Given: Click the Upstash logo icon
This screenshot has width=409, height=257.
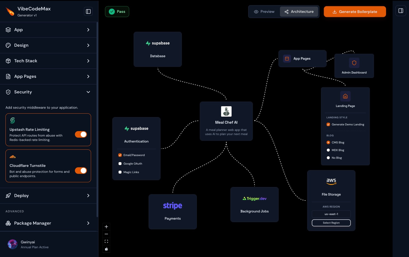Looking at the screenshot, I should pyautogui.click(x=13, y=120).
